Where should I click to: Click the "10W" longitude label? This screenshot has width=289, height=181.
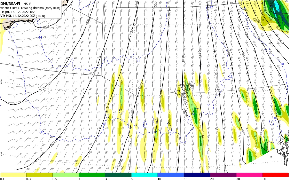coord(136,1)
